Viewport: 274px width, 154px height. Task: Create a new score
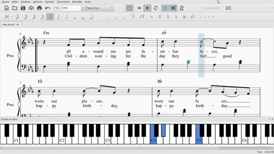click(6, 8)
